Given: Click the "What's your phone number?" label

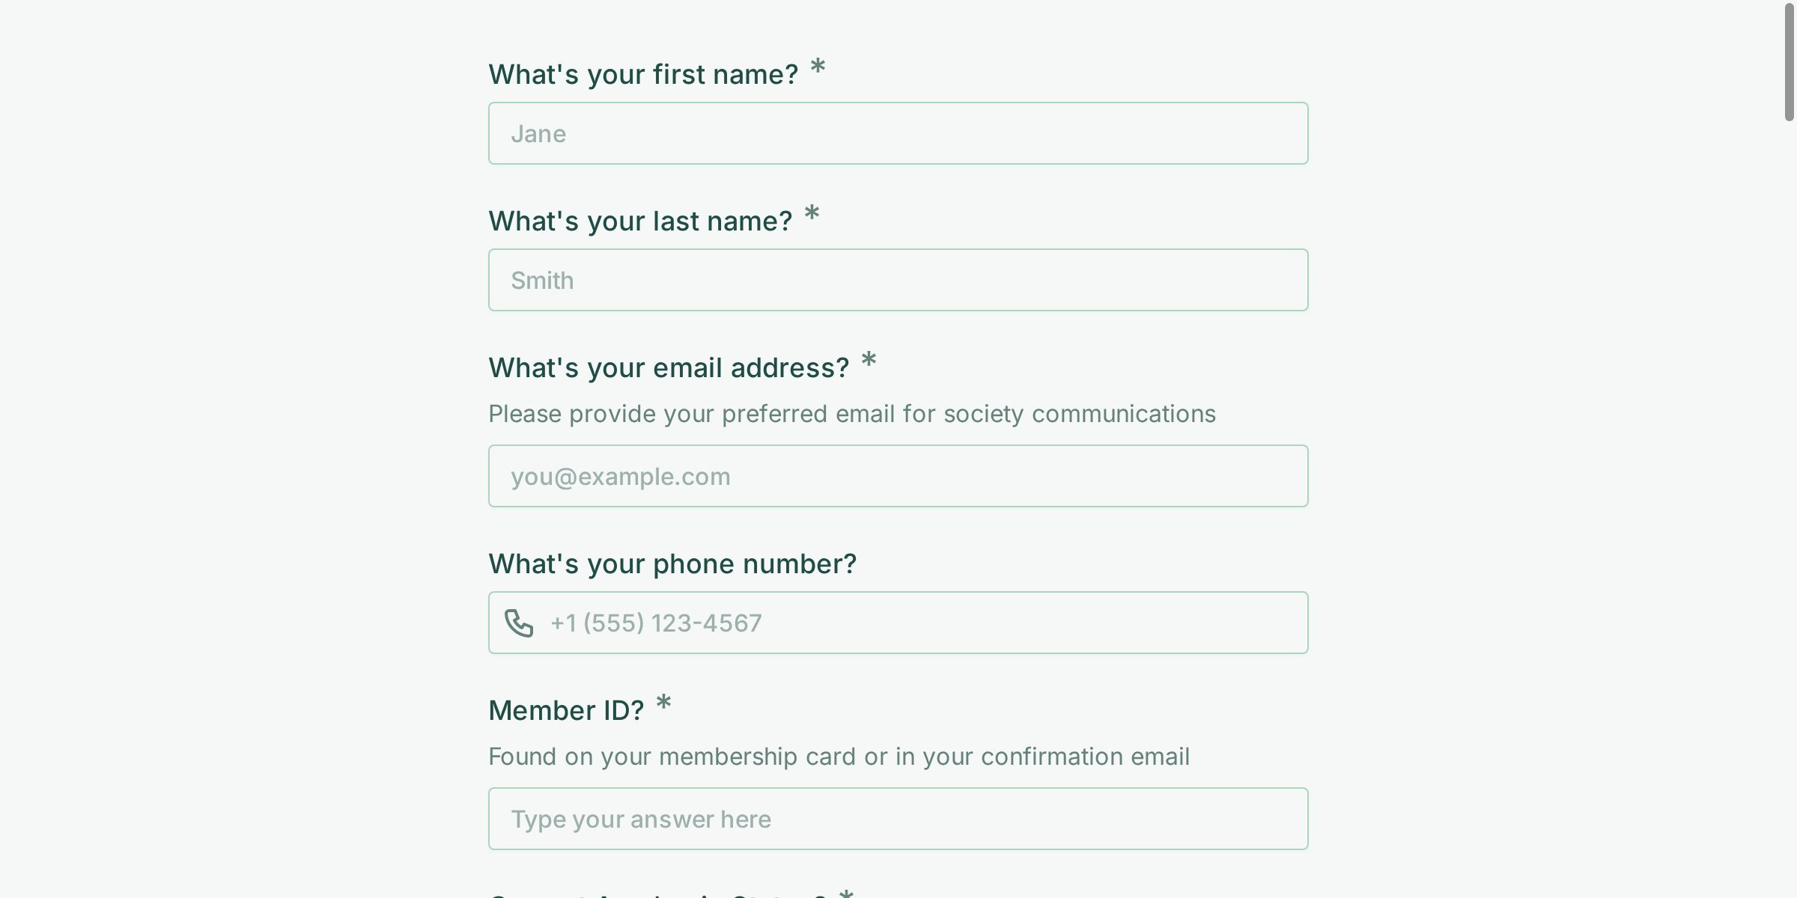Looking at the screenshot, I should click(x=672, y=563).
